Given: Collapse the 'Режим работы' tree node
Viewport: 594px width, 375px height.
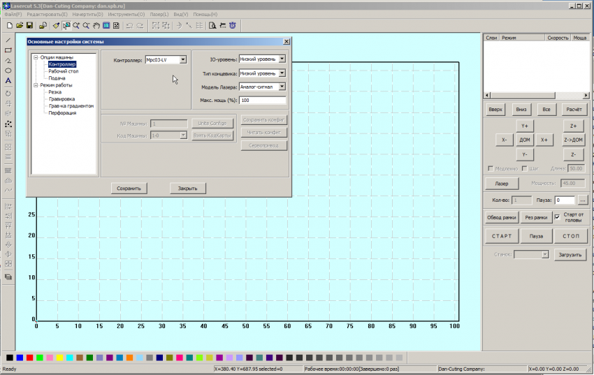Looking at the screenshot, I should click(35, 85).
